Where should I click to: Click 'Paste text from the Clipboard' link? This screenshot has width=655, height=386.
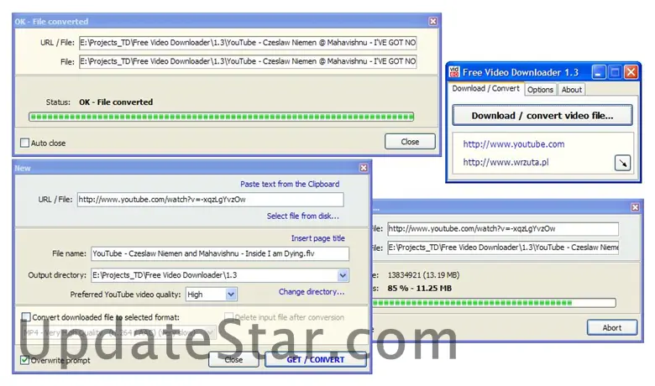(290, 184)
